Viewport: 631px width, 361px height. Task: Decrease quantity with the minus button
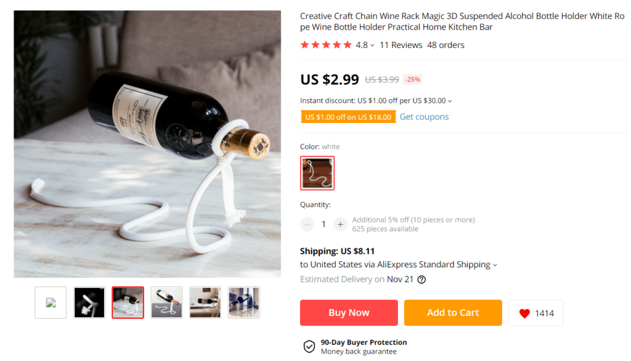click(x=307, y=224)
